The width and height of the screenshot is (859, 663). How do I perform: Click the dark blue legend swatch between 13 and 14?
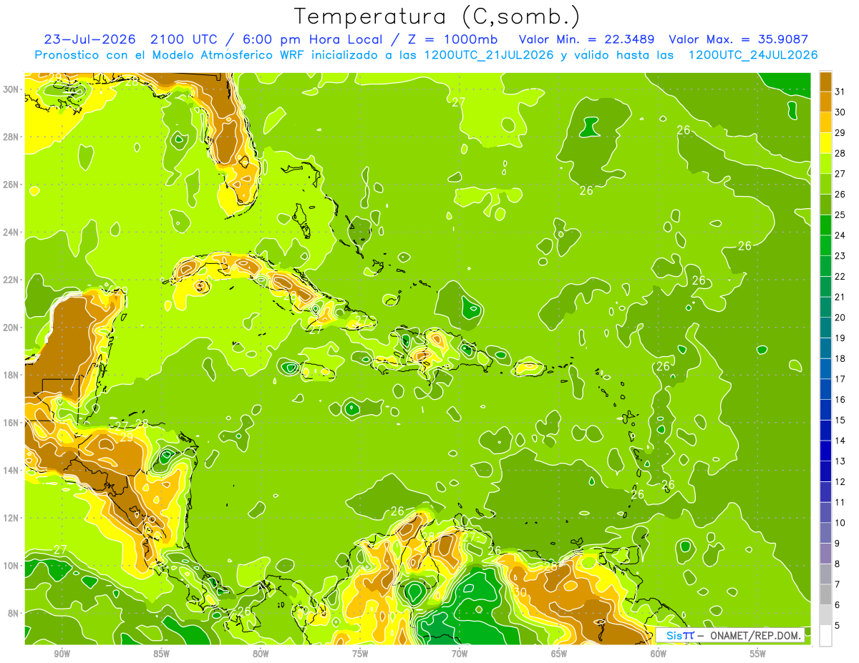click(x=825, y=451)
